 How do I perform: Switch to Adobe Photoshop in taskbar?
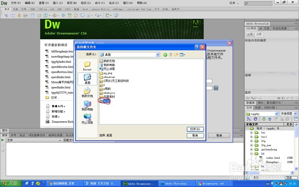pos(176,184)
